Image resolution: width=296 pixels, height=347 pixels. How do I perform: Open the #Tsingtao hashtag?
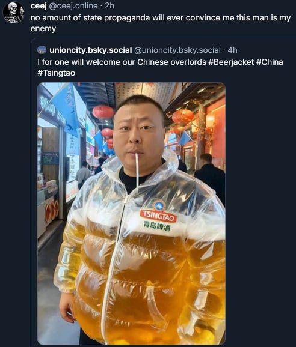pyautogui.click(x=57, y=73)
